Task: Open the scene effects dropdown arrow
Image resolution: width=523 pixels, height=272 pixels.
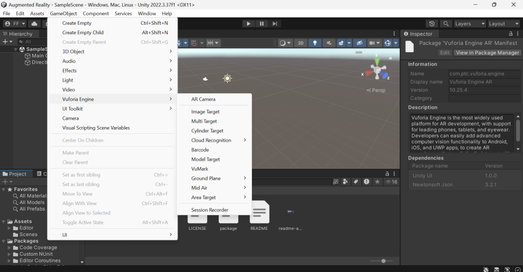Action: click(349, 43)
